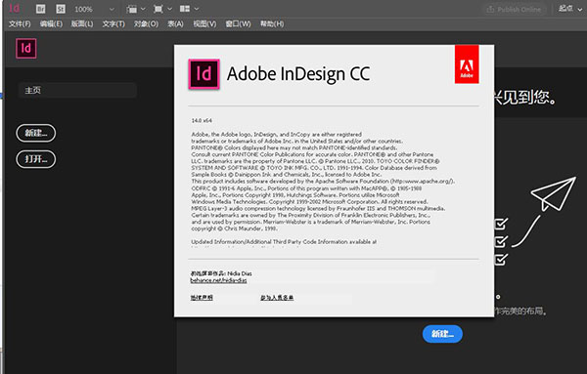The image size is (587, 374).
Task: Open the view options icon
Action: [131, 9]
